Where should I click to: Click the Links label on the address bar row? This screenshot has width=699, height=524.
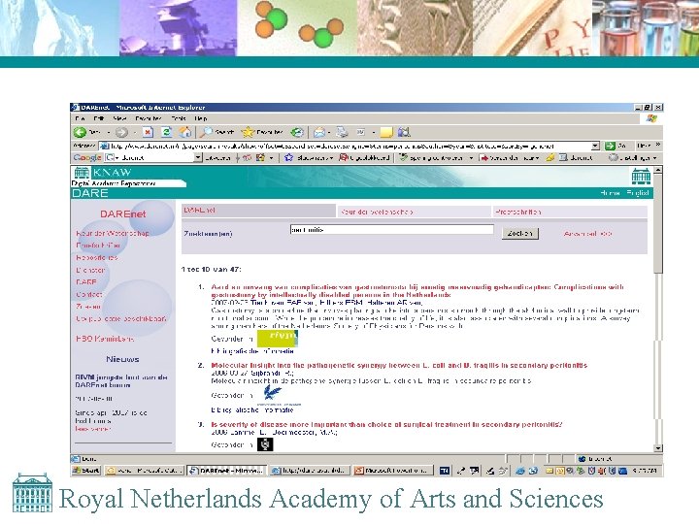(x=643, y=146)
